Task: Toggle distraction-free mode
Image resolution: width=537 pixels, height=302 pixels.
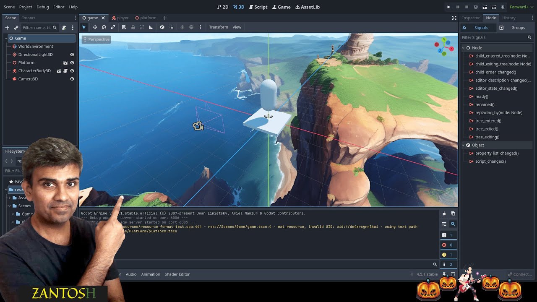Action: (x=454, y=18)
